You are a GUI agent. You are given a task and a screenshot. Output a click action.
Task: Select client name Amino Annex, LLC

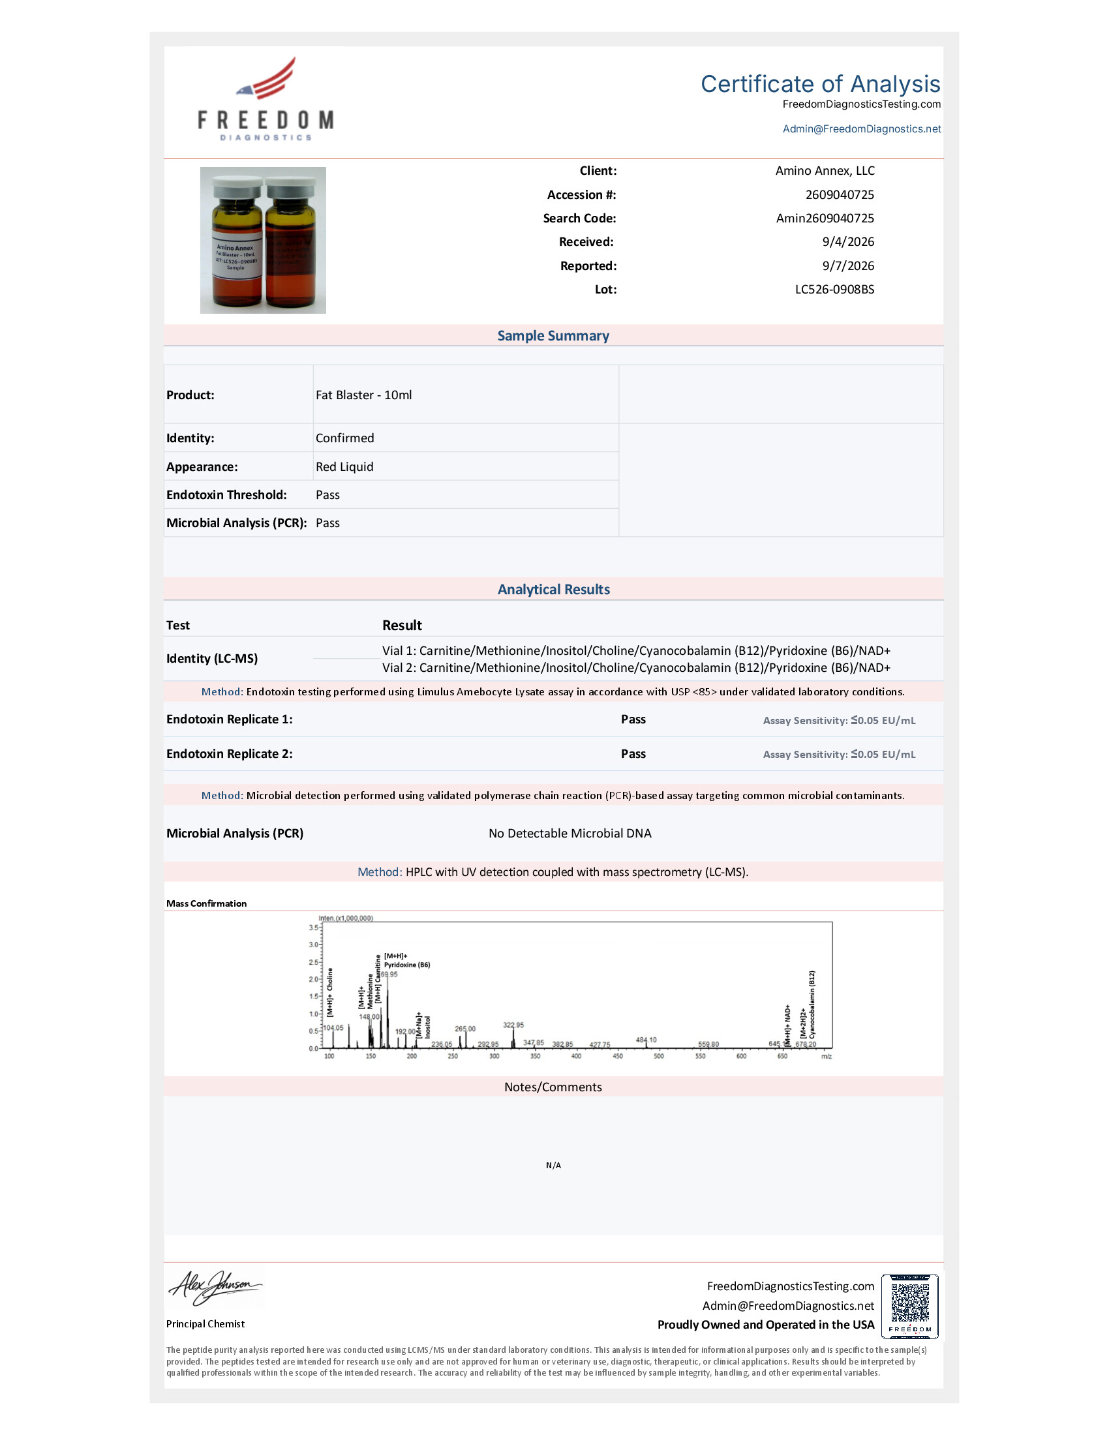[825, 171]
